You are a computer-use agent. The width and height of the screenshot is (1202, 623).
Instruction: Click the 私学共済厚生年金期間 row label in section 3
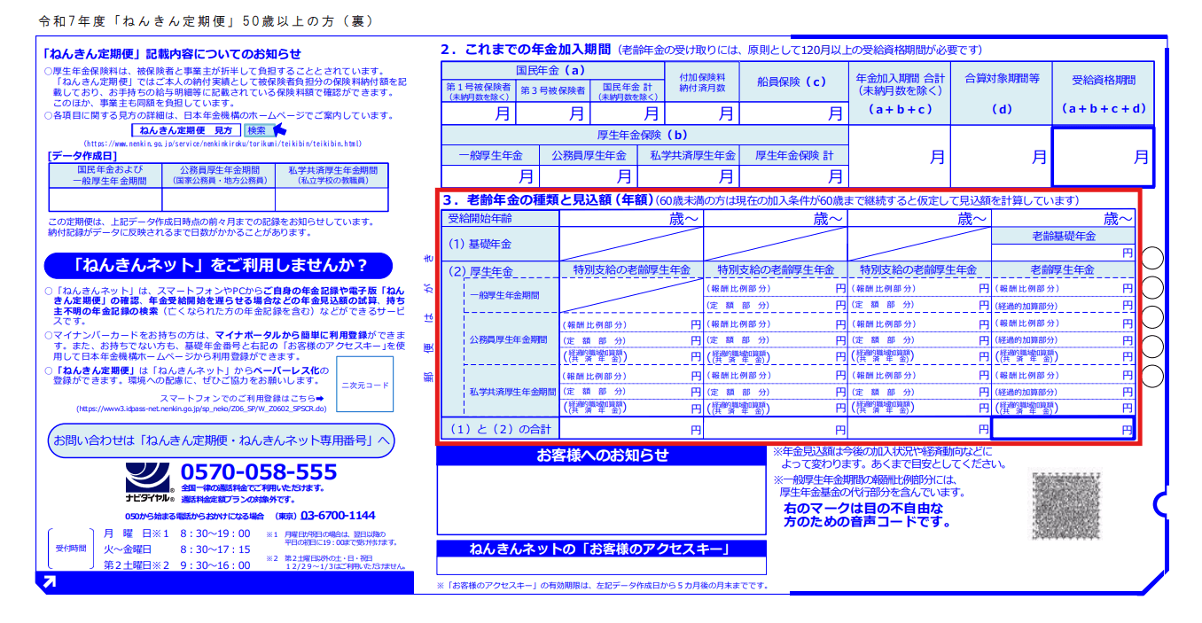512,391
